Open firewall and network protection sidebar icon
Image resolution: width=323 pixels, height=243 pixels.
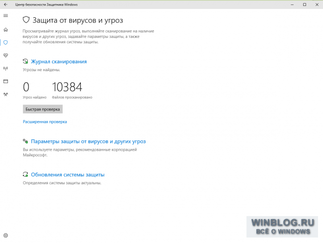(5, 68)
